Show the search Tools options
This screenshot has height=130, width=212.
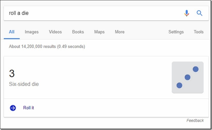[199, 32]
